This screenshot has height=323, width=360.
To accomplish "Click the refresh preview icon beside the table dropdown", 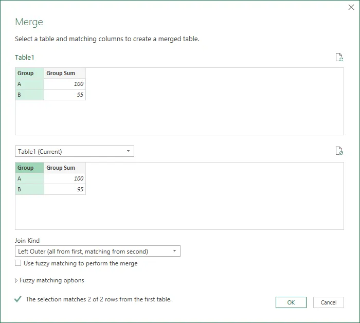I will 339,151.
